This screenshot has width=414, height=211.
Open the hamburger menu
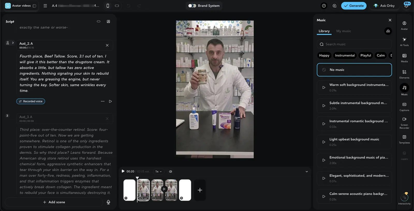45,6
